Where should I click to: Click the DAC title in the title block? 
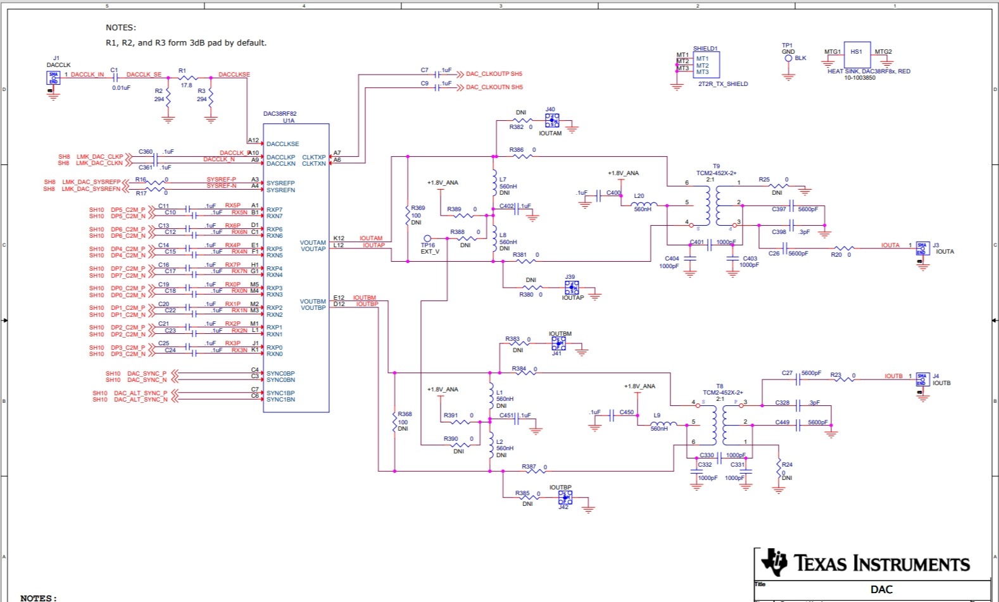tap(881, 589)
